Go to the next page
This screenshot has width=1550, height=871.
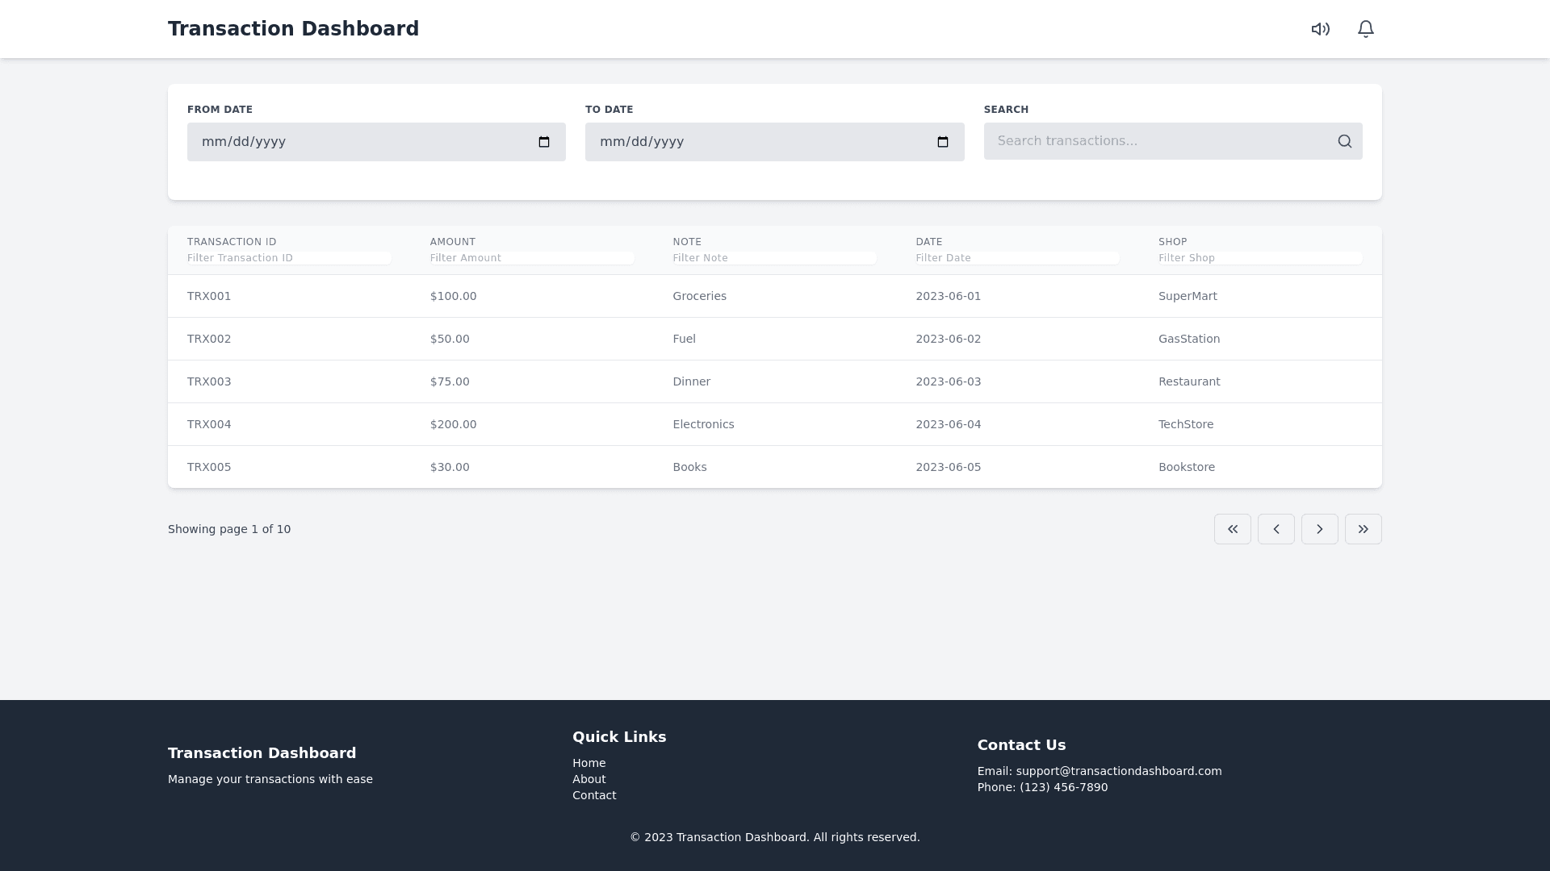click(x=1320, y=529)
